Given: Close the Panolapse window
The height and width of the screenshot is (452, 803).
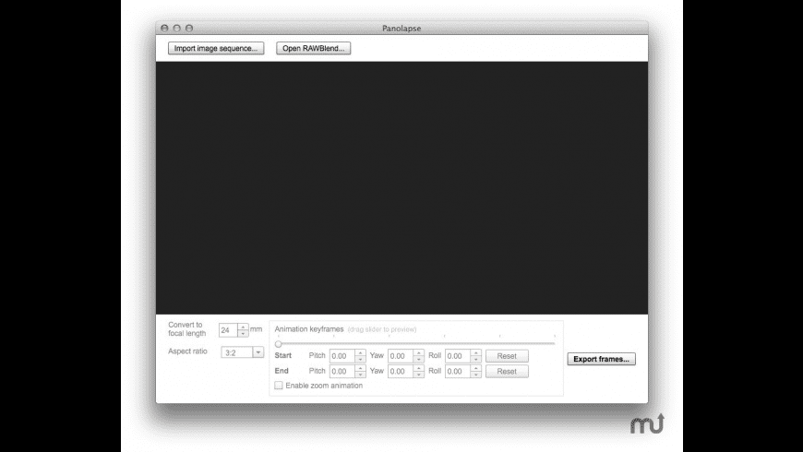Looking at the screenshot, I should pos(164,29).
